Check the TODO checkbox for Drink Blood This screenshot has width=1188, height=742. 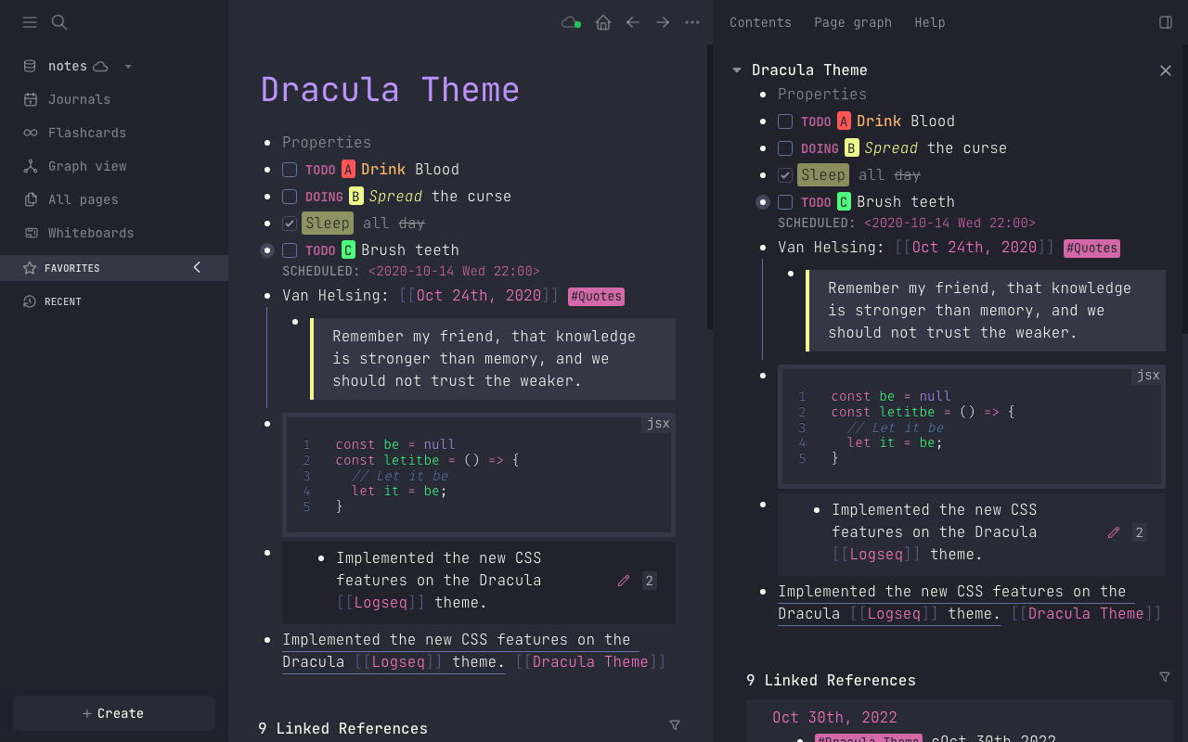(x=289, y=170)
